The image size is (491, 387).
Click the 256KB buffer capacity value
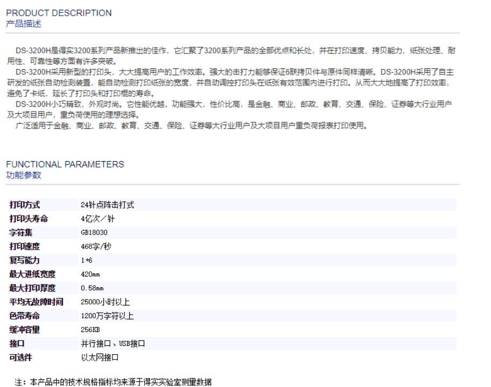[90, 330]
